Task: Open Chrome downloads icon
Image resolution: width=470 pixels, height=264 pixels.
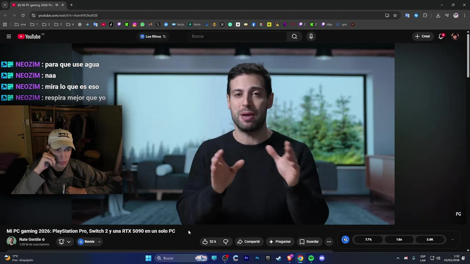Action: 438,15
